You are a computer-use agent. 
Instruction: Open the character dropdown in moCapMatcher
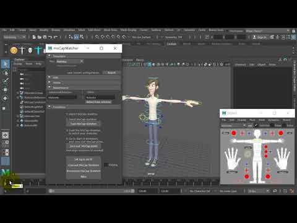70,61
